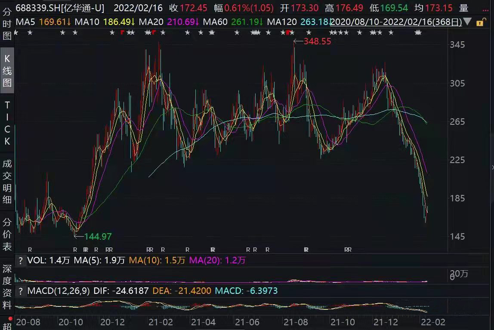Click the red-dot 超 tab at sidebar bottom
Image resolution: width=494 pixels, height=330 pixels.
7,324
